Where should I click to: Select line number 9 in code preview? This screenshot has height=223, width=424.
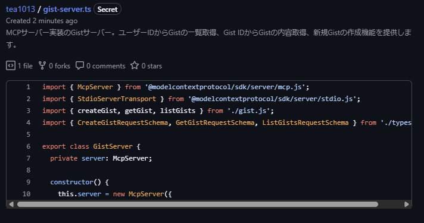click(29, 182)
